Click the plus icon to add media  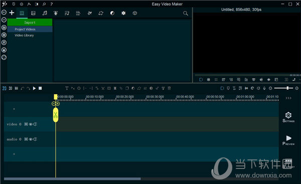point(12,13)
